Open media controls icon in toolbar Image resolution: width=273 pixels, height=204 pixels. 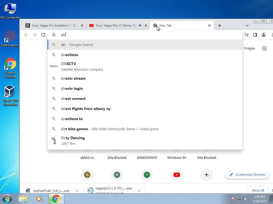pyautogui.click(x=246, y=35)
